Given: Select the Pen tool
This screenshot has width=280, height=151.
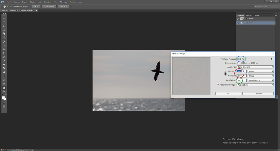Looking at the screenshot, I should (4, 72).
